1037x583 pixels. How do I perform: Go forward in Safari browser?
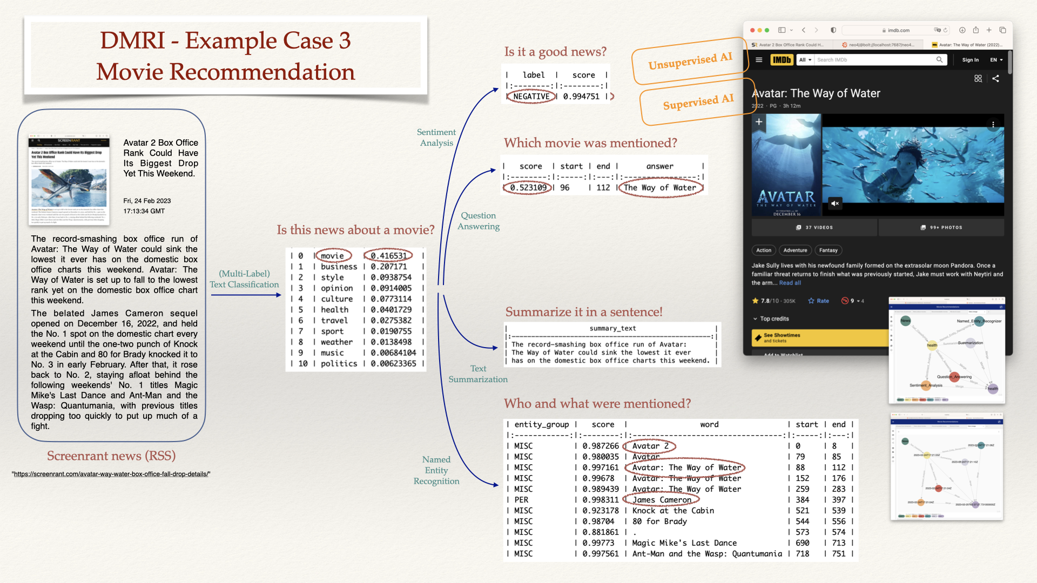coord(816,30)
